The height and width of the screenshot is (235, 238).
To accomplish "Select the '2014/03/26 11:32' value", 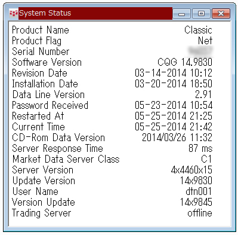I will [x=177, y=138].
